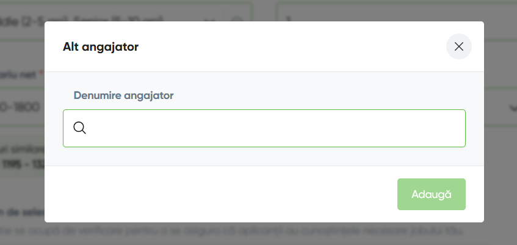
Task: Click the gray body area beside label
Action: (317, 95)
